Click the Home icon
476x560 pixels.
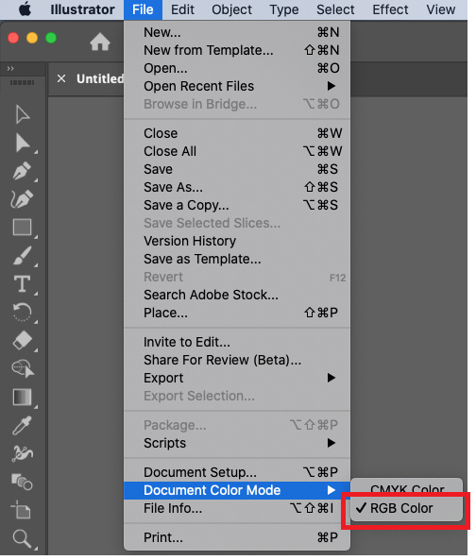click(x=100, y=42)
